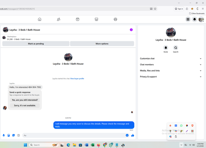Open the Other Bookmarks folder
Viewport: 206px width, 148px height.
click(x=197, y=14)
